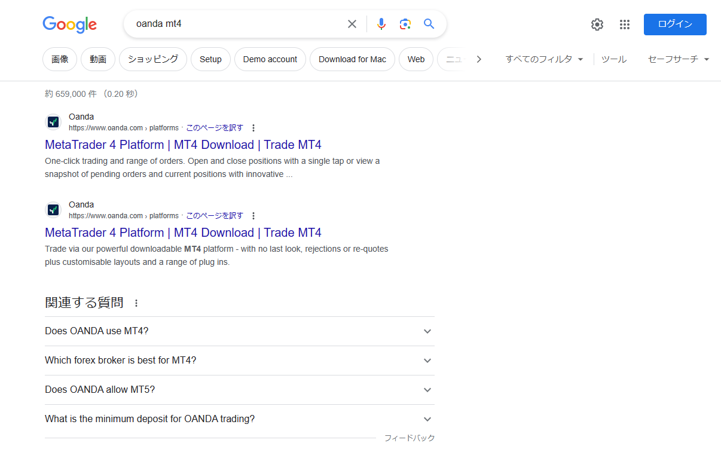Viewport: 721px width, 458px height.
Task: Expand 'Which forex broker is best for MT4?'
Action: point(240,361)
